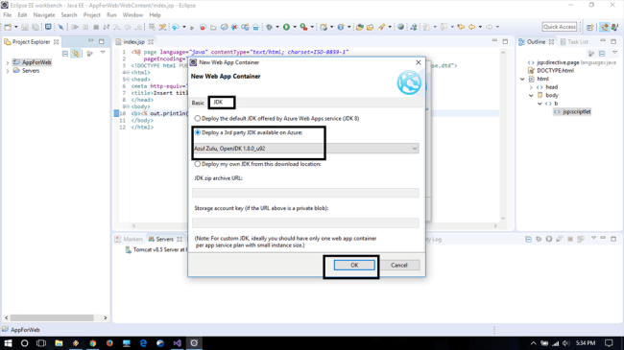Viewport: 624px width, 350px height.
Task: Switch to the Markers tab
Action: [130, 239]
